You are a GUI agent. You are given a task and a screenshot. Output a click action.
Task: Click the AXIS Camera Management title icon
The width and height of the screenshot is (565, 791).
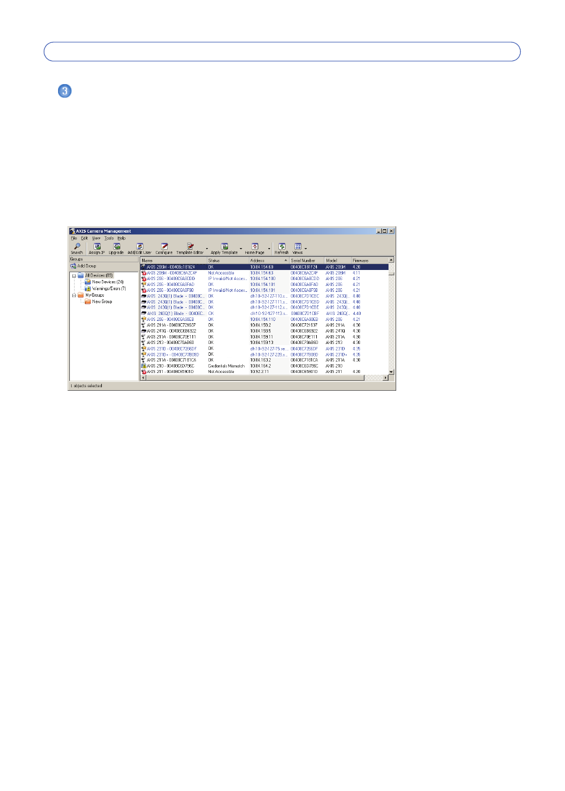[72, 231]
